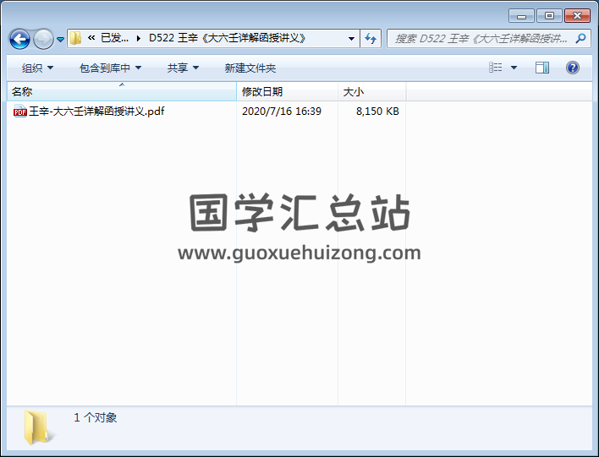Sort by 大小 column header
Screen dimensions: 599x457
point(371,91)
